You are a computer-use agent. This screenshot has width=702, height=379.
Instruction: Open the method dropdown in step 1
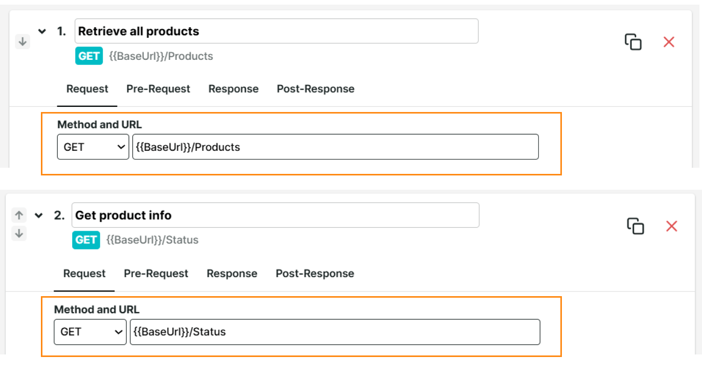(93, 147)
